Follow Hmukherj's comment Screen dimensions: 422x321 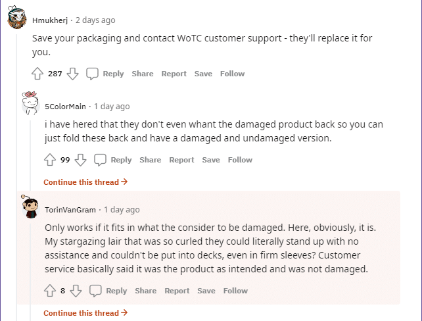(x=232, y=74)
